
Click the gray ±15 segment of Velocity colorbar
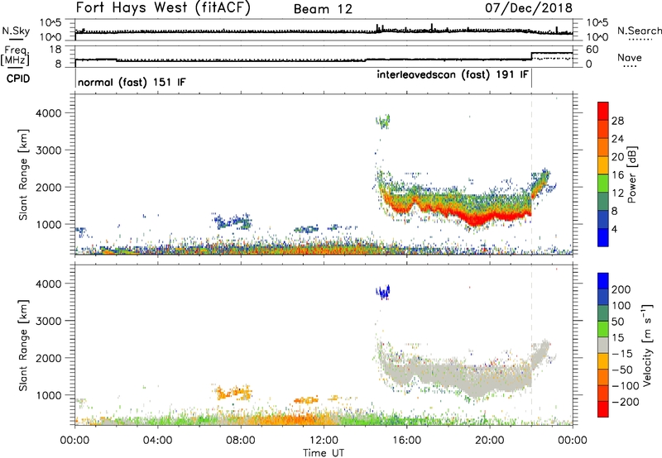(x=603, y=345)
